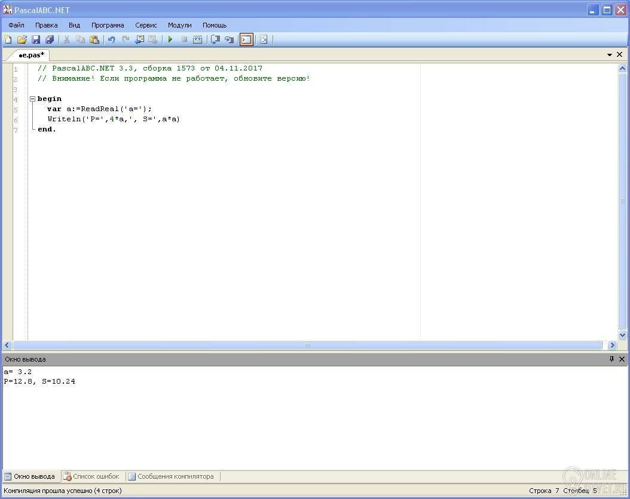Maximize the PascalABC.NET window
Image resolution: width=630 pixels, height=499 pixels.
(607, 10)
